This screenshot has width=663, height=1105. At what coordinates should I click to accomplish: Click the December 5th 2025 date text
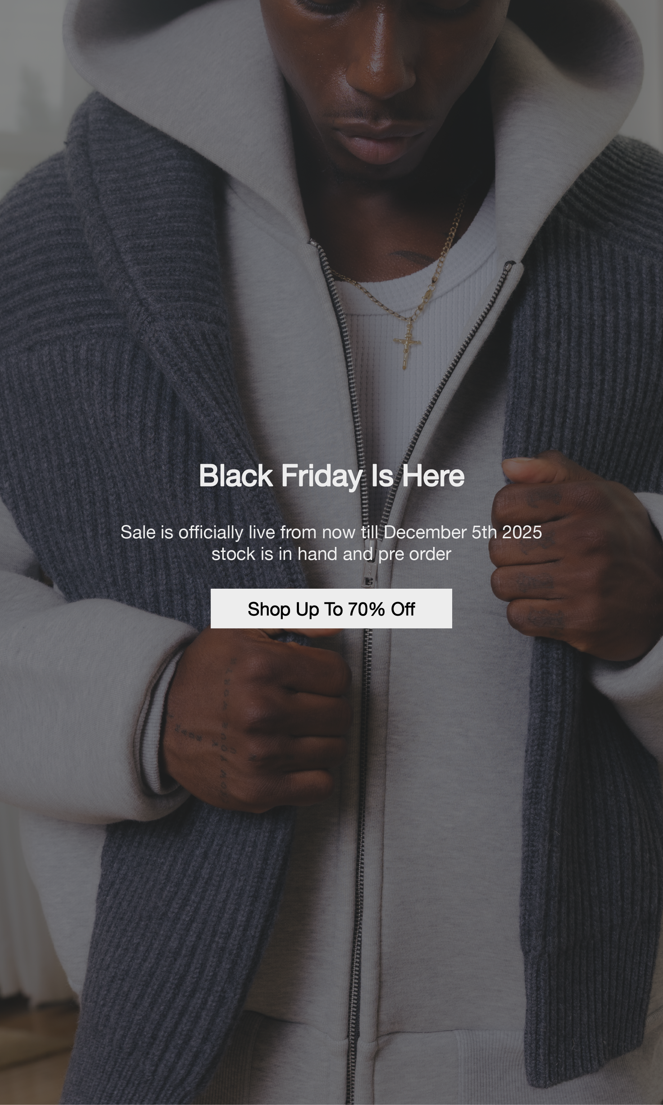462,532
